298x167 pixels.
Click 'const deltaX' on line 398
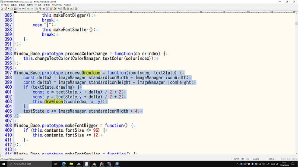pos(38,78)
